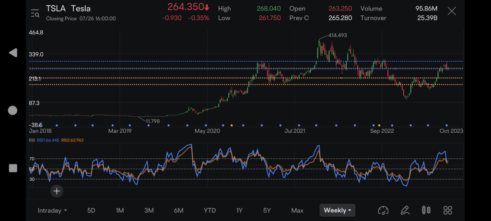Select the 3M time range
Screen dimensions: 491x221
click(x=149, y=210)
